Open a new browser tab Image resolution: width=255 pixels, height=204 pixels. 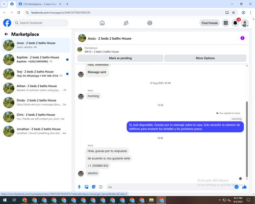(67, 4)
